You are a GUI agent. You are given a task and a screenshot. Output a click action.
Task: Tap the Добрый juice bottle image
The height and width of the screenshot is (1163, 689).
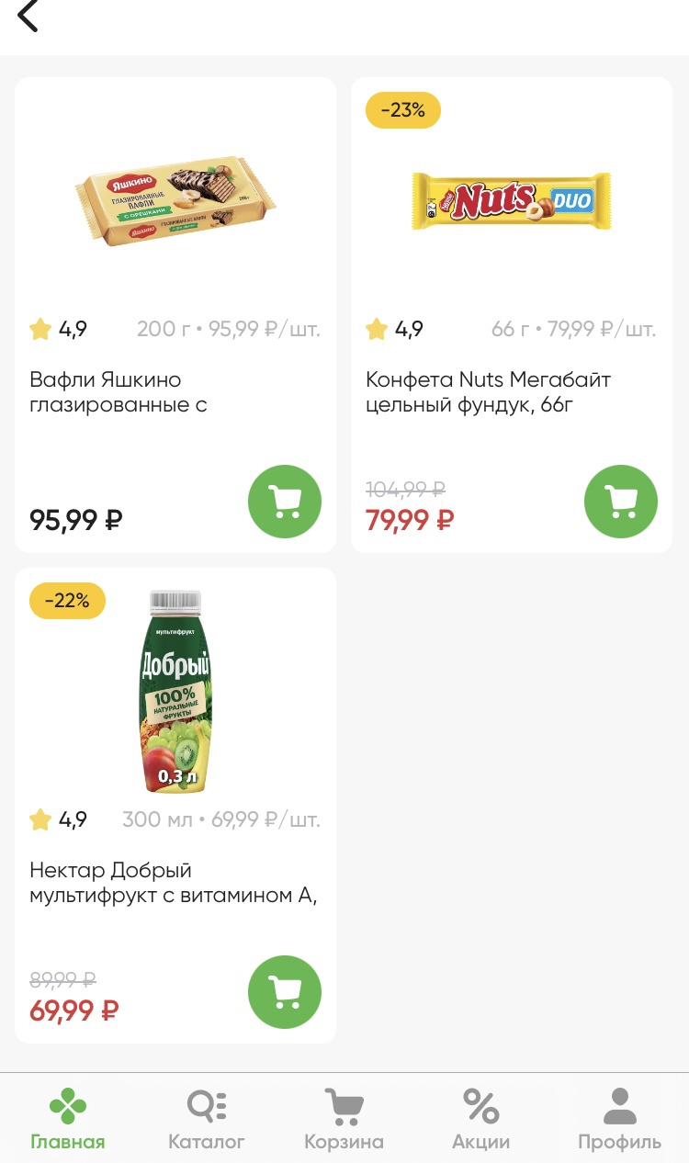coord(175,692)
